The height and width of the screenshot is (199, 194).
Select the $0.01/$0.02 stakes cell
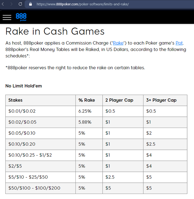tap(22, 111)
